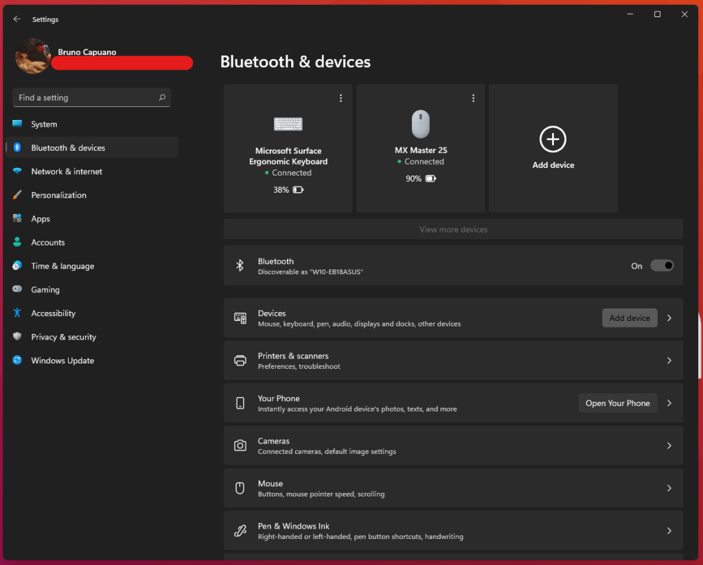Click the MX Master 2S mouse icon
Viewport: 703px width, 565px height.
(421, 124)
